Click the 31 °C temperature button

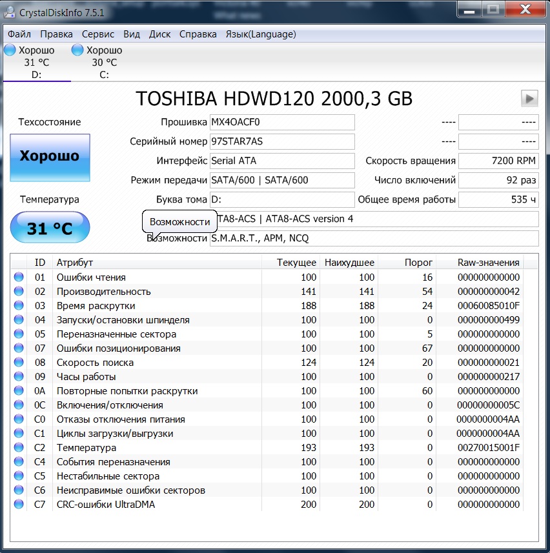[x=50, y=228]
